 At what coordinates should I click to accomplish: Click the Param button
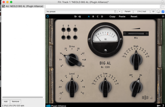coord(127,11)
